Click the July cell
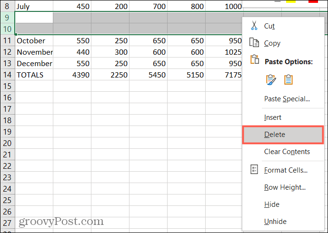328x233 pixels. click(34, 6)
